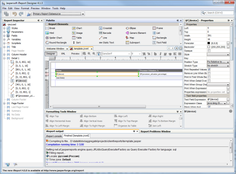The width and height of the screenshot is (236, 174).
Task: Select the Page Footer tree node
Action: tap(18, 103)
